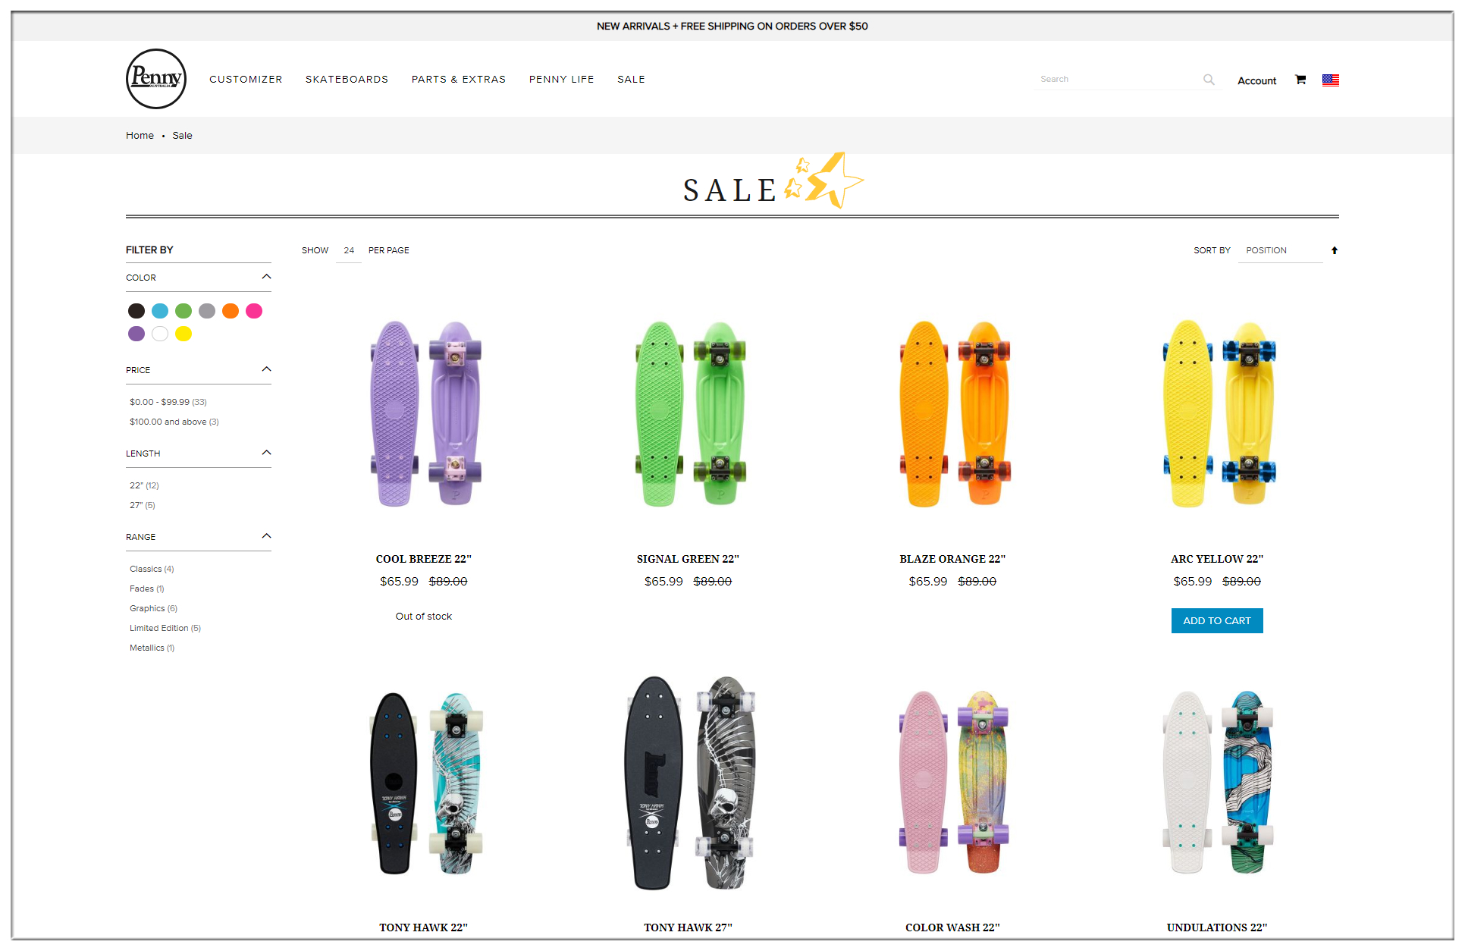Collapse the Price filter section

tap(266, 369)
